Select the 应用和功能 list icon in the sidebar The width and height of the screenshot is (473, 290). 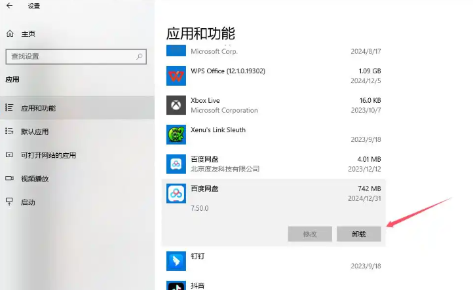coord(9,107)
